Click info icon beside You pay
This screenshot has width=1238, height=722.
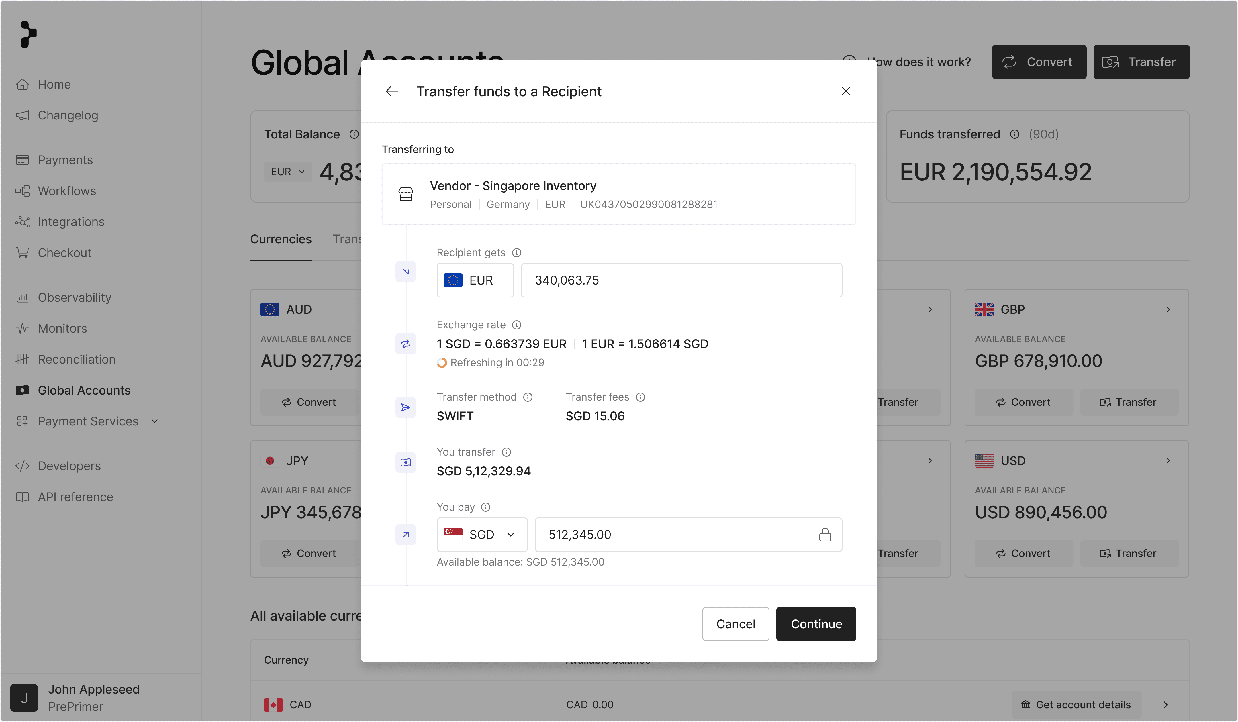pyautogui.click(x=485, y=507)
